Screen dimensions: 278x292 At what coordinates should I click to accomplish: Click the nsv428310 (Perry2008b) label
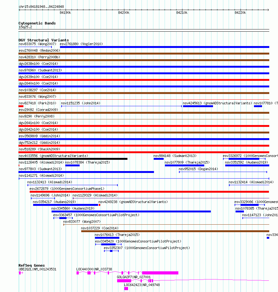(x=39, y=57)
